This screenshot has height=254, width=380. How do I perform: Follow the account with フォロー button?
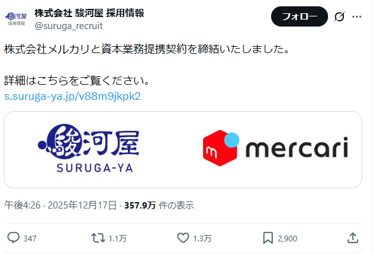pos(300,16)
